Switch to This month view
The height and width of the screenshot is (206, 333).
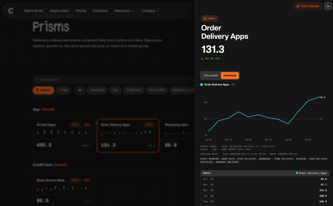211,76
